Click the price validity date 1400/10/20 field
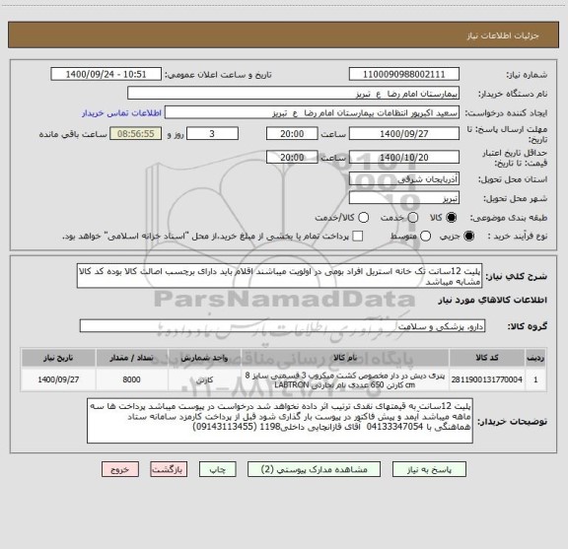This screenshot has height=549, width=568. pyautogui.click(x=404, y=157)
